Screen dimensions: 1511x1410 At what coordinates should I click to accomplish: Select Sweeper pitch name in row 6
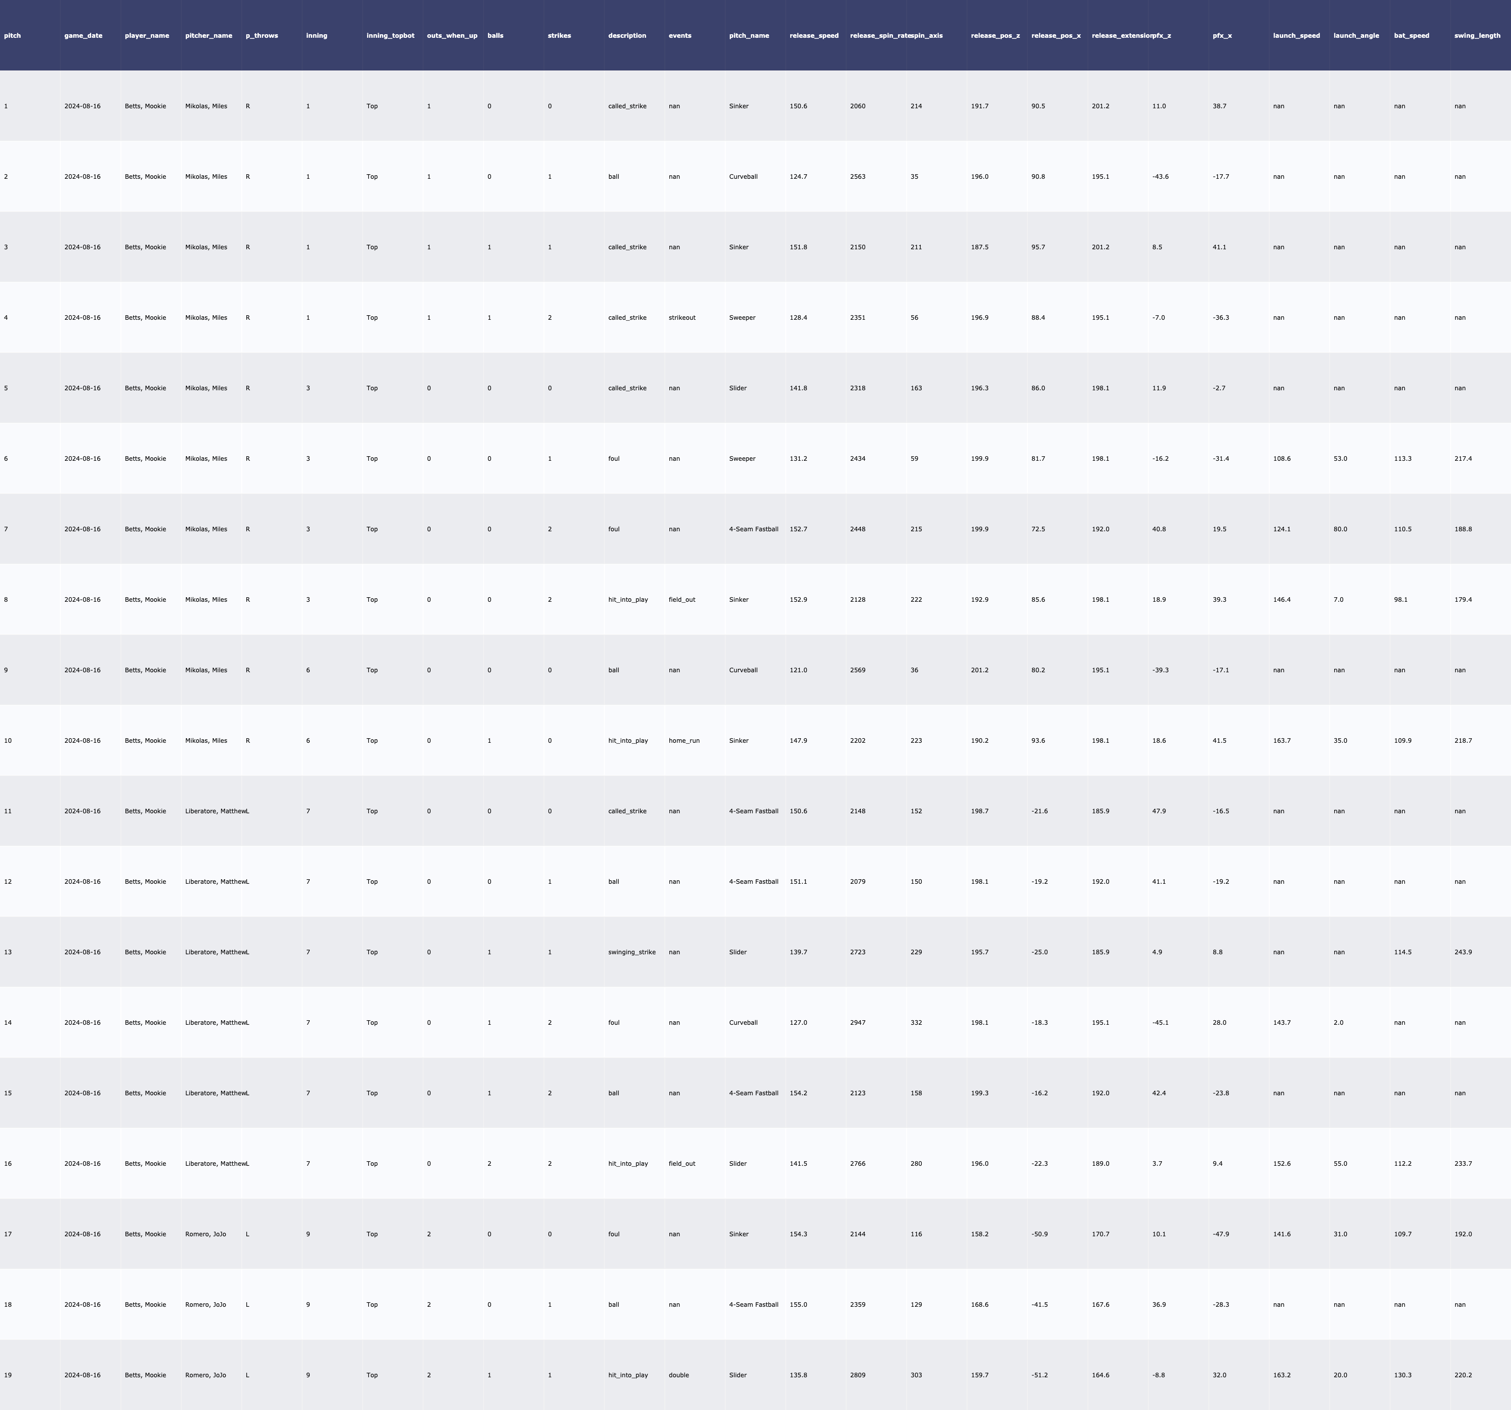pos(742,458)
